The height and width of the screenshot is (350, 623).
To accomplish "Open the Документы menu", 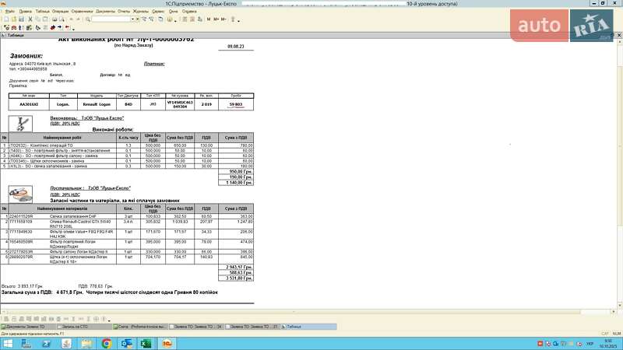I will pos(105,12).
